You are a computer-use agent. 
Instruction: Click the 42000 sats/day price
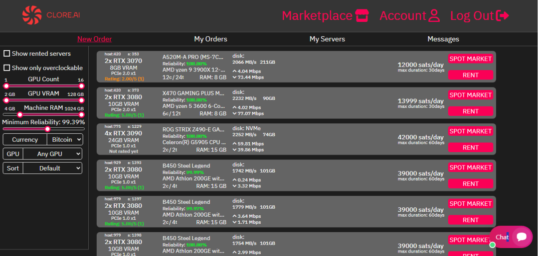(x=421, y=137)
